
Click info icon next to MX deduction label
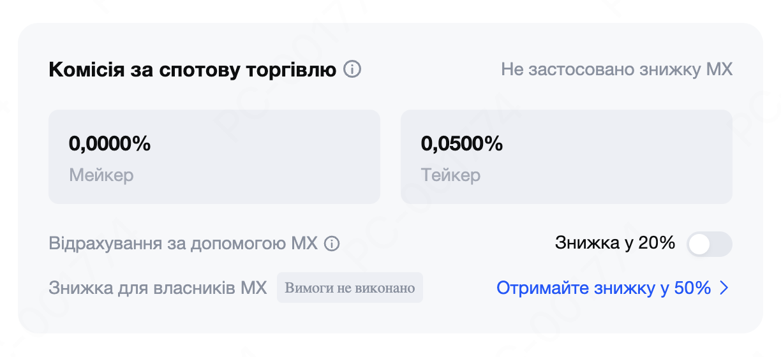click(331, 244)
